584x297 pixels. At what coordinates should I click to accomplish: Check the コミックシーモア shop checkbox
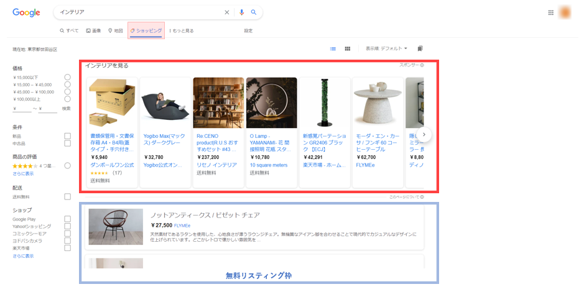click(67, 234)
